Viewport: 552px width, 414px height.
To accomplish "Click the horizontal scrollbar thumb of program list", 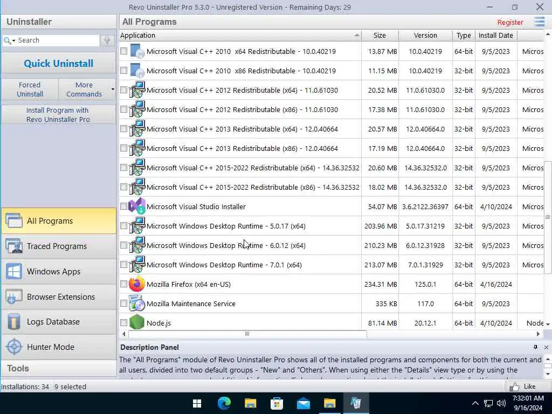I will point(247,334).
